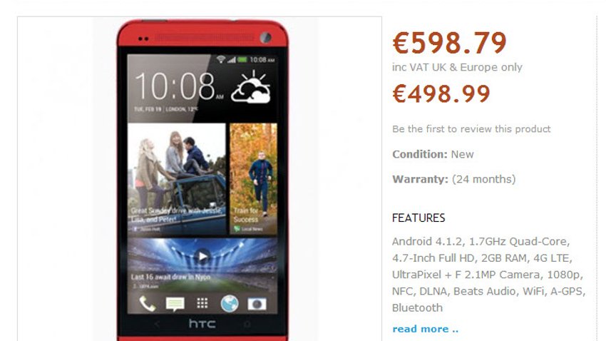Launch the globe browser icon
The width and height of the screenshot is (606, 341).
[229, 304]
